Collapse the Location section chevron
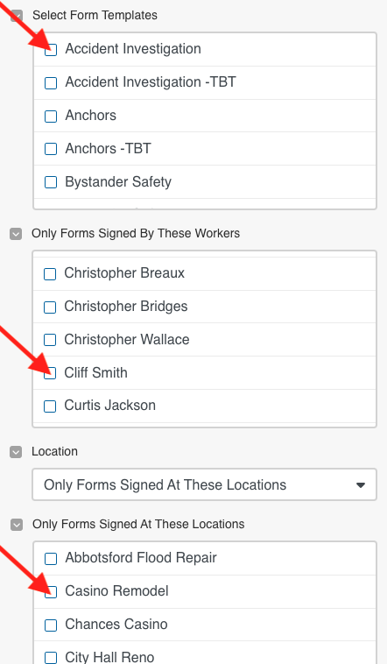Viewport: 387px width, 664px height. [16, 452]
